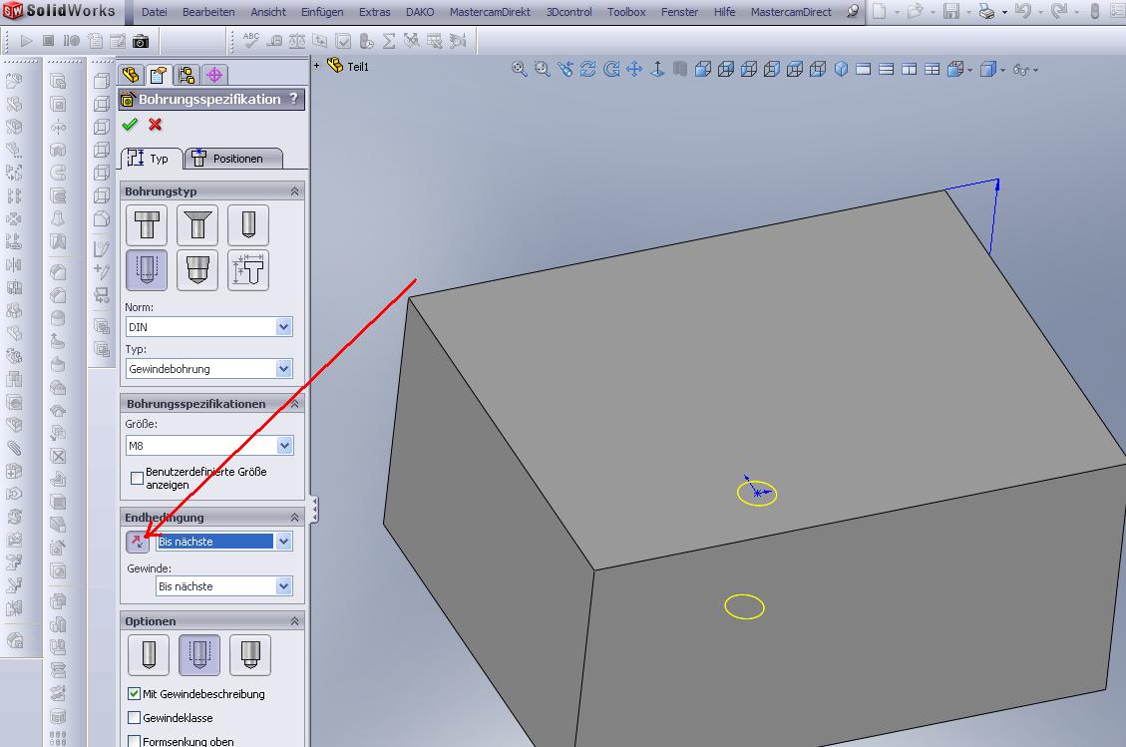This screenshot has height=747, width=1126.
Task: Click the single viewport layout icon
Action: coord(864,69)
